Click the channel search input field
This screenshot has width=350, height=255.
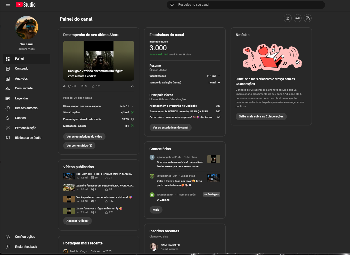(246, 5)
